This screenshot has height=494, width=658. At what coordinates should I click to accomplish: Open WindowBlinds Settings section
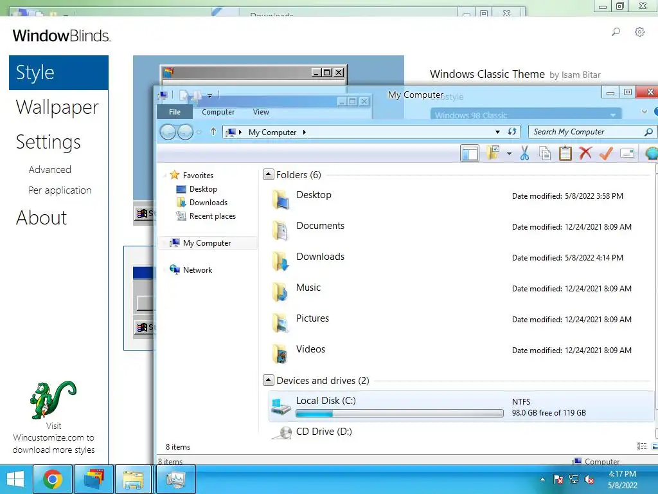coord(48,142)
